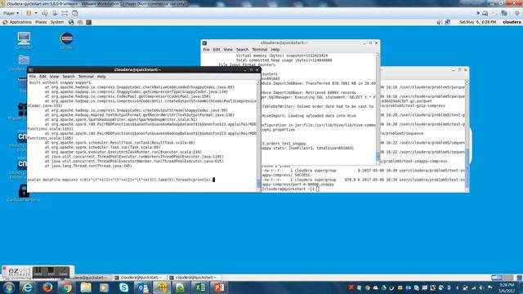Viewport: 523px width, 294px height.
Task: Click the scrollbar of the rightmost terminal window
Action: [467, 136]
